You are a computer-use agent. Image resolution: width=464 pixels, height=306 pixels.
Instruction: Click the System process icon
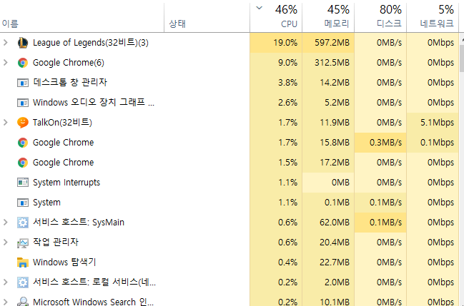[x=23, y=203]
